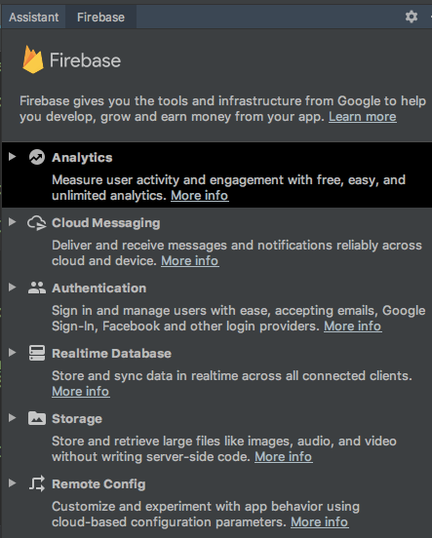
Task: Expand the Authentication section arrow
Action: tap(13, 288)
